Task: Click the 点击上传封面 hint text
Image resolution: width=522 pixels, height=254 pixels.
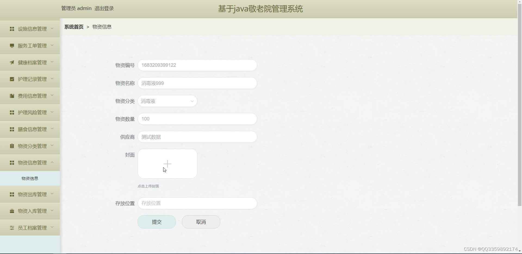Action: pos(148,186)
